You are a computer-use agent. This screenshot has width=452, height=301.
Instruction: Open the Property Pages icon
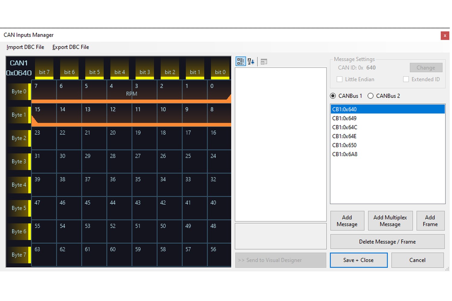pos(264,62)
